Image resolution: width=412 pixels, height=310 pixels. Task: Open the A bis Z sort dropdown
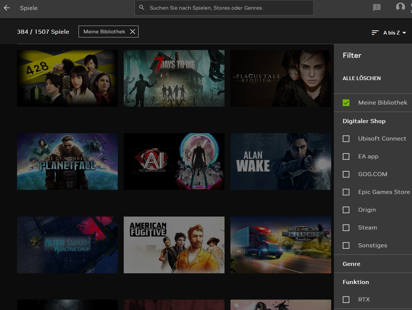[394, 33]
